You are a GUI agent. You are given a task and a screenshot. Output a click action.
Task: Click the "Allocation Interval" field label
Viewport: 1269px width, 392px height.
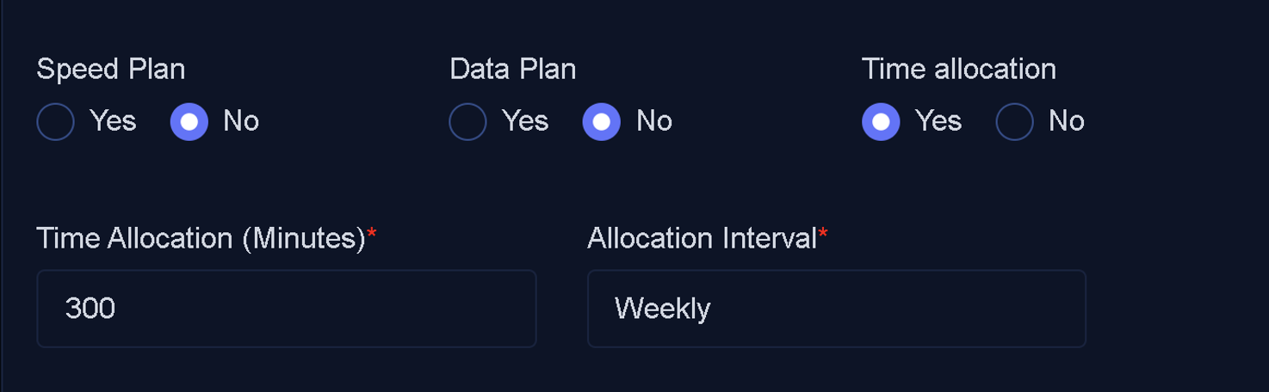click(x=702, y=238)
